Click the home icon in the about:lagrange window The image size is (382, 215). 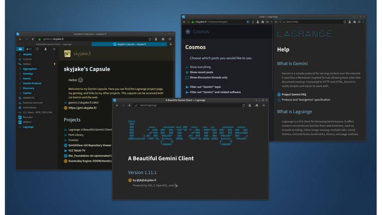pos(257,105)
